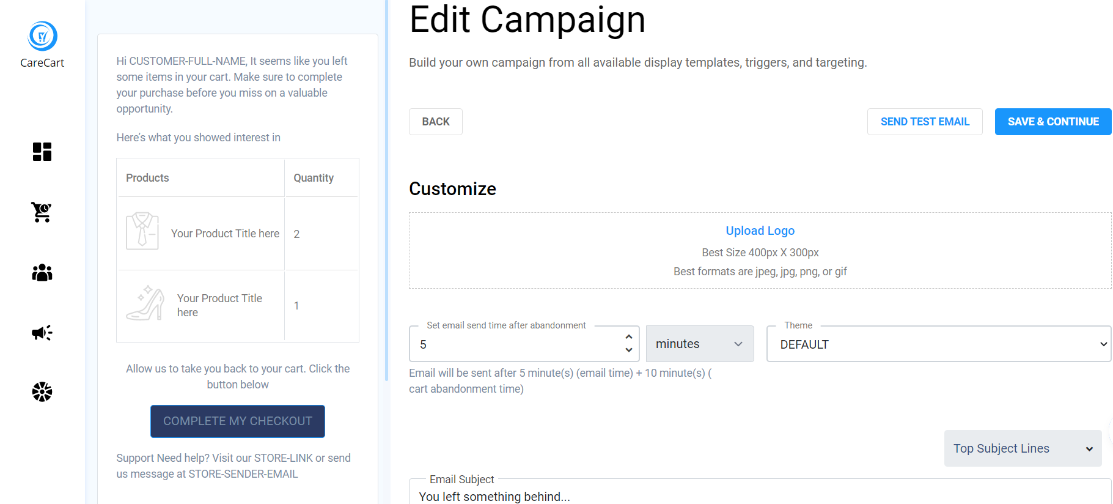Click 'Allow us to take you back' text

click(x=238, y=377)
